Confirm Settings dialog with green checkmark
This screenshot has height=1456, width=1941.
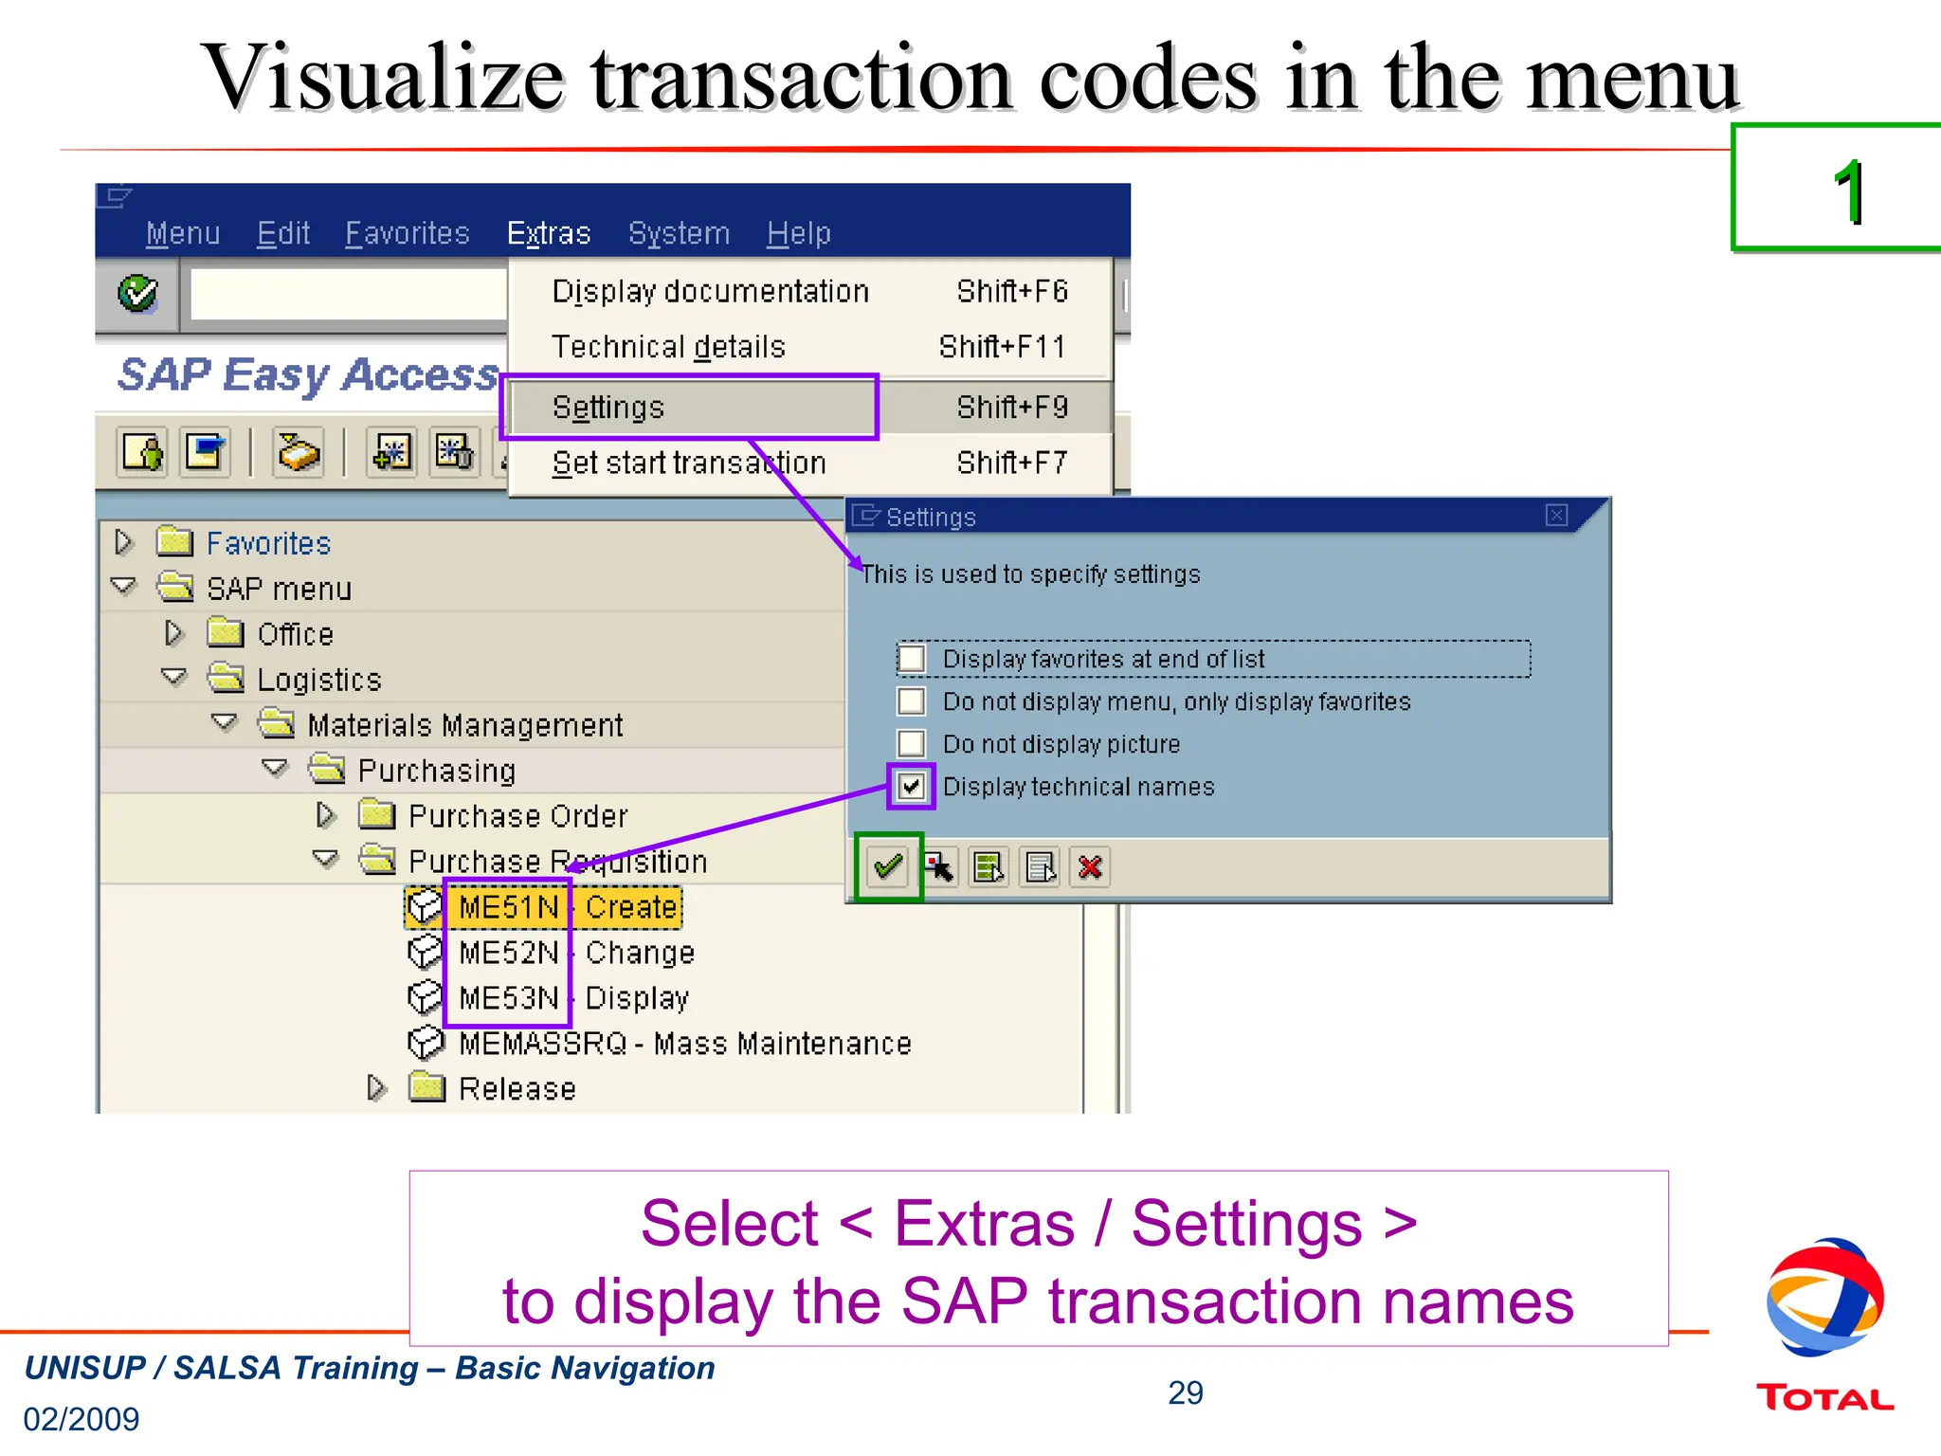tap(888, 866)
